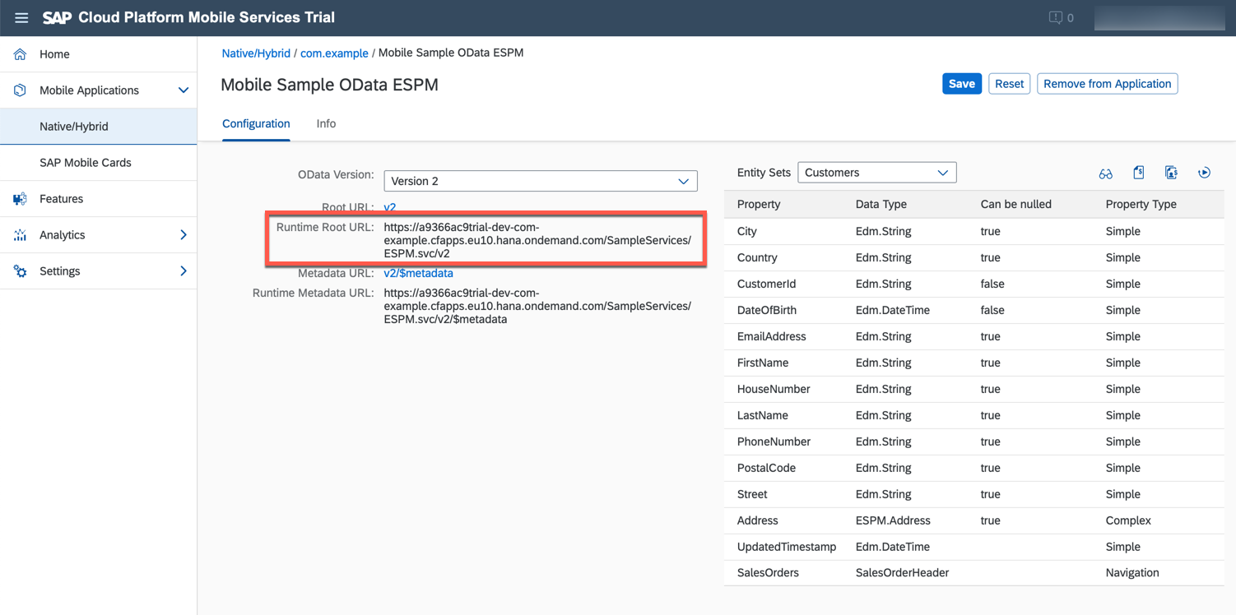Click the Navigation property type cell
The height and width of the screenshot is (615, 1236).
tap(1132, 573)
